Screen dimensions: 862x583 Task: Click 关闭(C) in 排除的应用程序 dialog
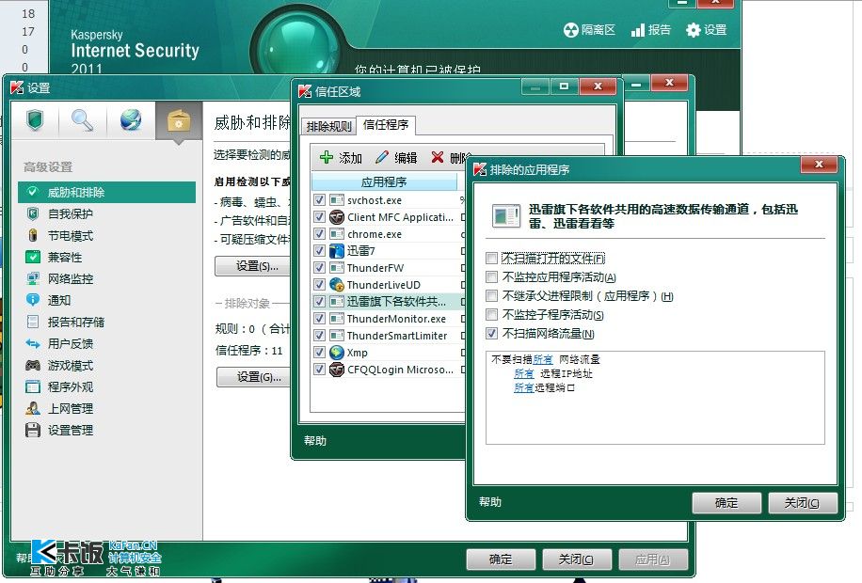(x=802, y=503)
